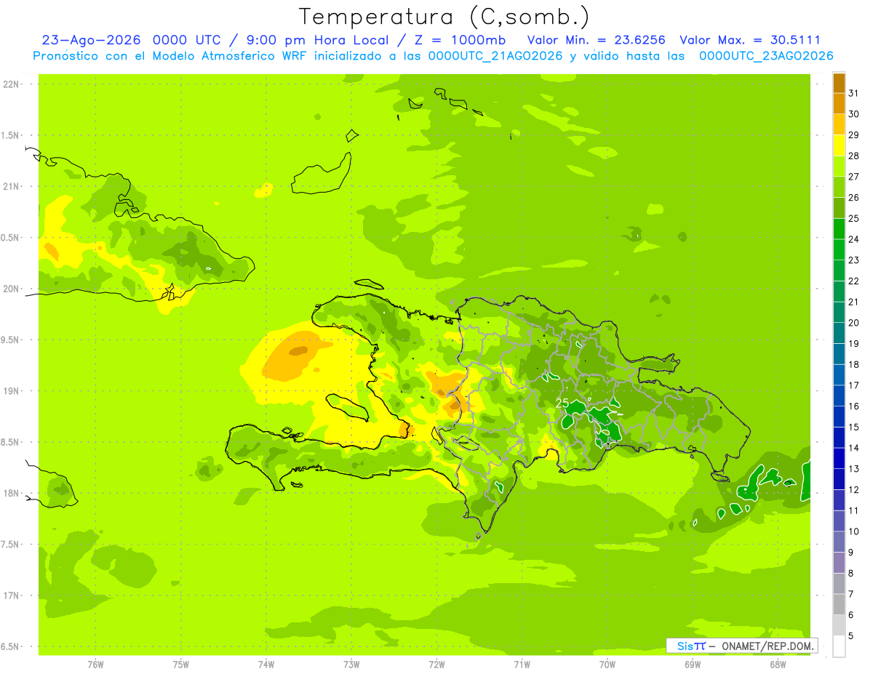Screen dimensions: 873x674
Task: Click the color bar segment between 29 and 30
Action: tap(839, 124)
